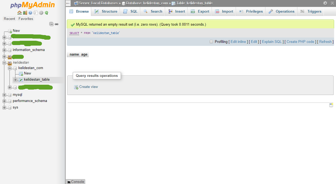Viewport: 336px width, 184px height.
Task: Open page settings gear icon in header
Action: 325,3
